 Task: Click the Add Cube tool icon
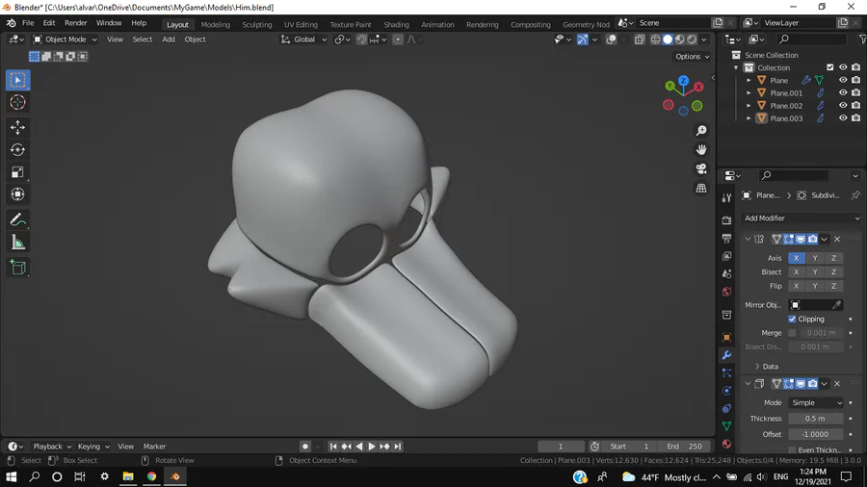[17, 268]
